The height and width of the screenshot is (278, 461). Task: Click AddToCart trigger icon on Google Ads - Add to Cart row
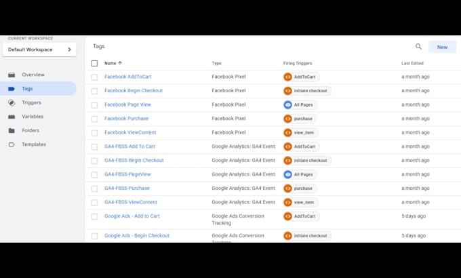[287, 216]
